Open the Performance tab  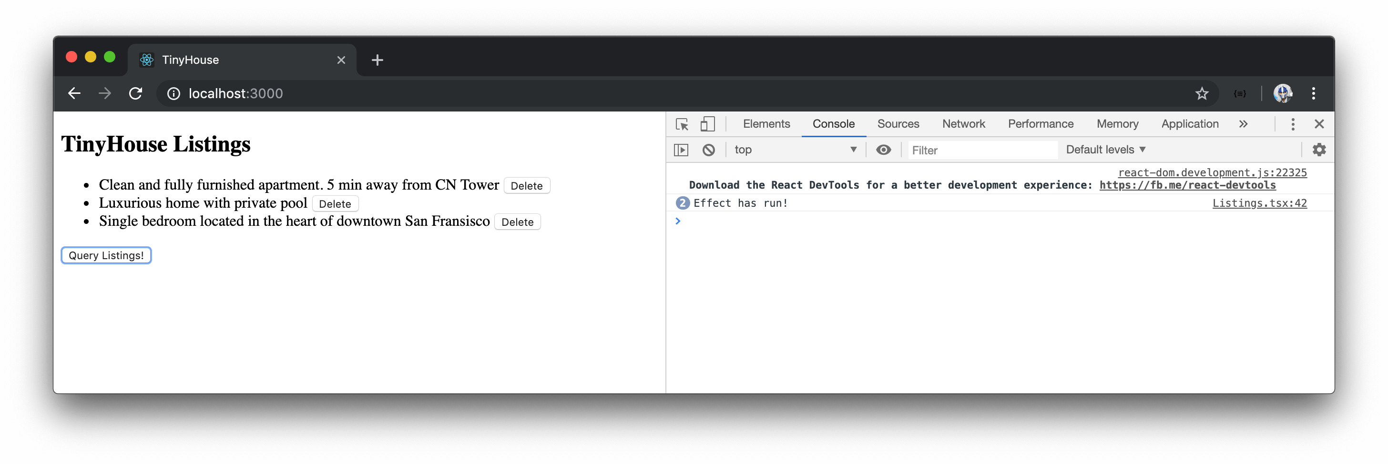(x=1041, y=124)
